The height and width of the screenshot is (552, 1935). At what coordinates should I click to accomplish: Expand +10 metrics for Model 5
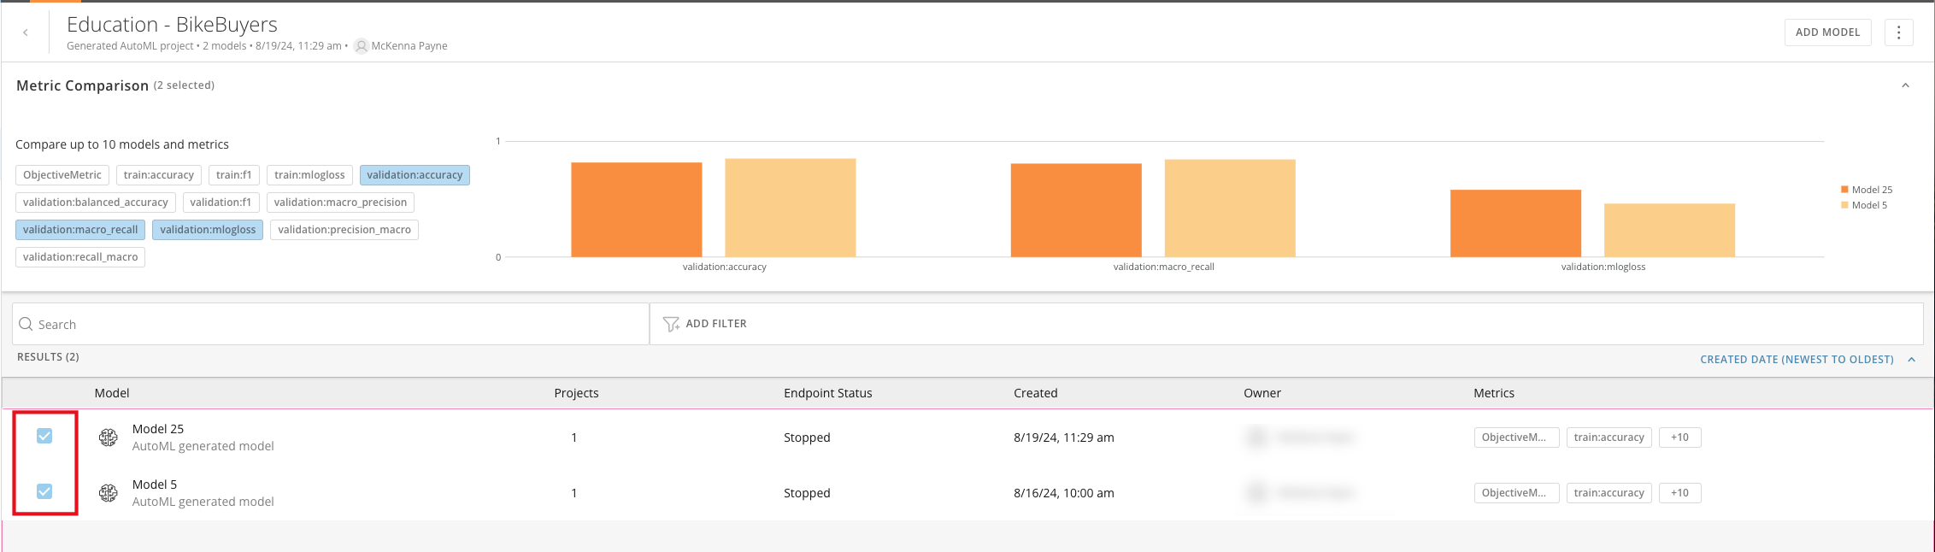(x=1679, y=493)
